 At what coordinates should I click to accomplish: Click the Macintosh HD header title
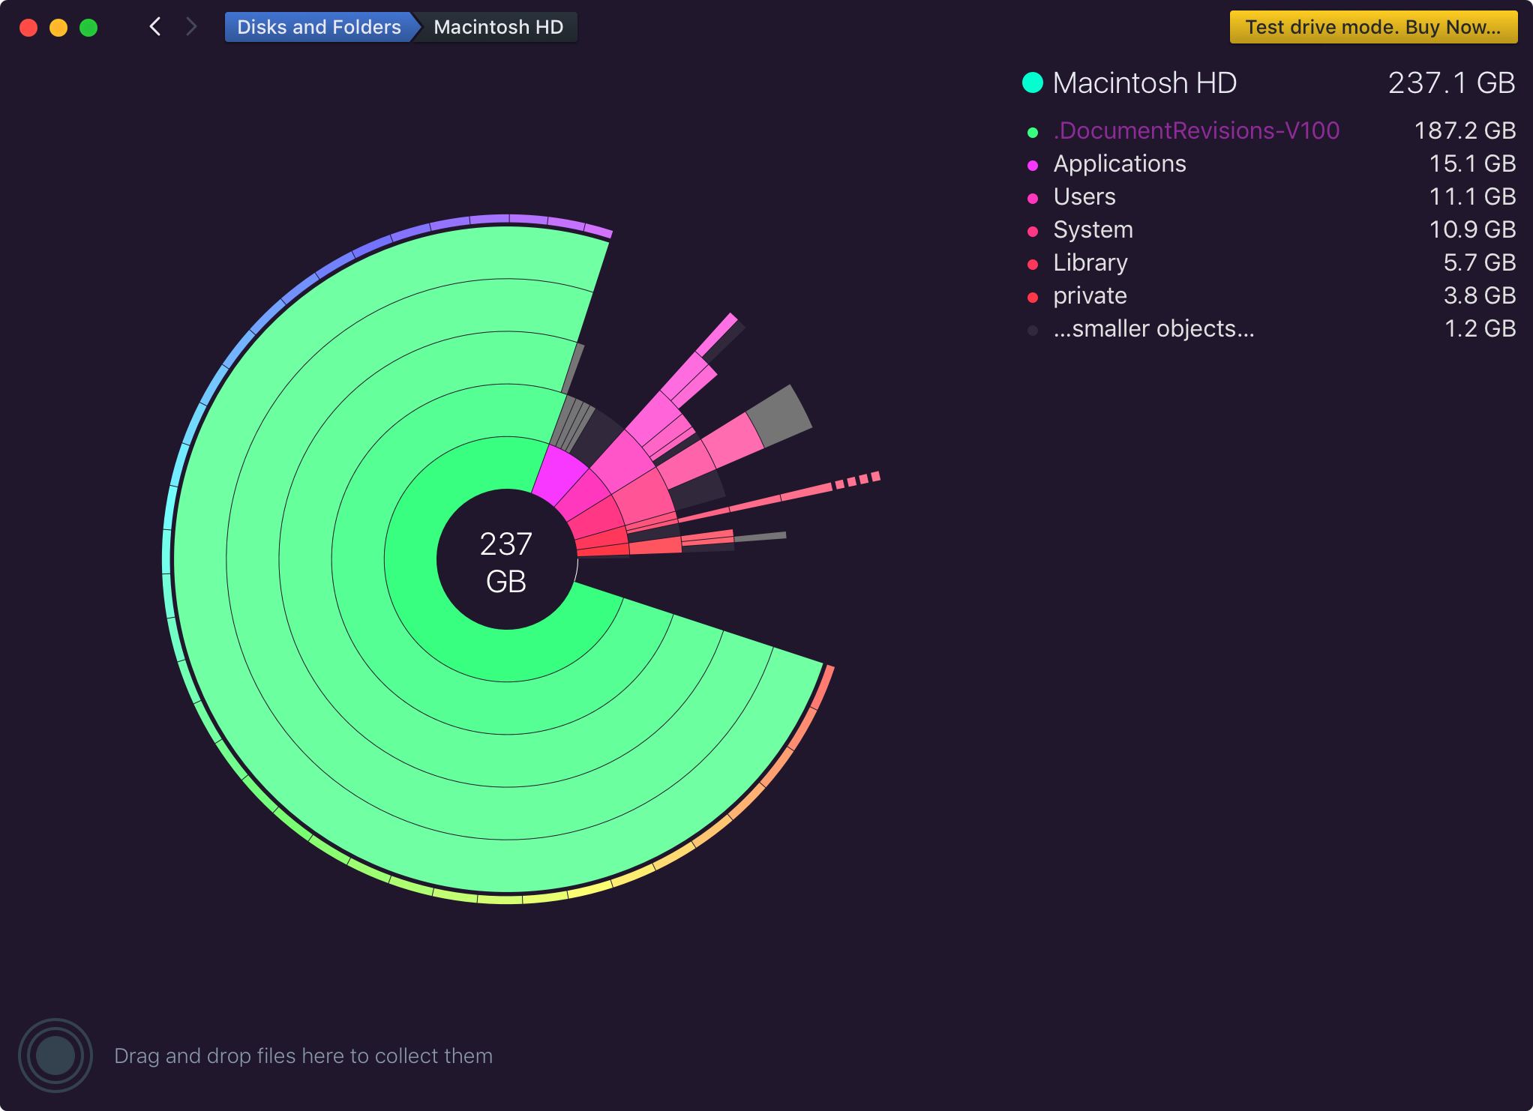click(x=1144, y=82)
